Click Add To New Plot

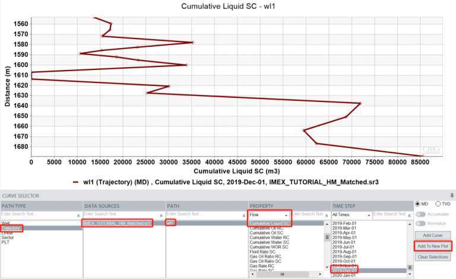[x=432, y=246]
